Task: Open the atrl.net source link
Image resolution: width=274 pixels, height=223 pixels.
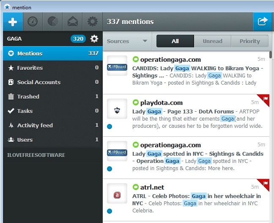Action: tap(152, 187)
